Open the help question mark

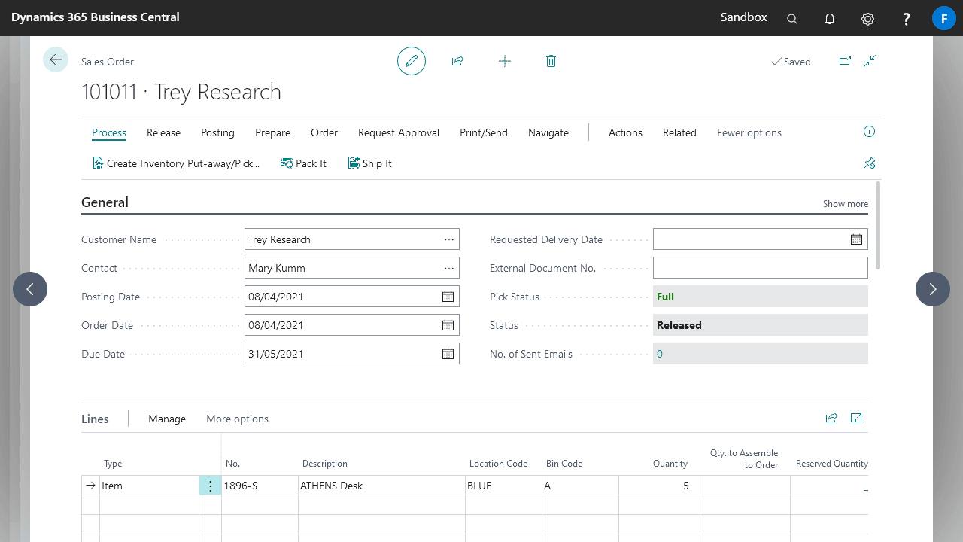(907, 19)
